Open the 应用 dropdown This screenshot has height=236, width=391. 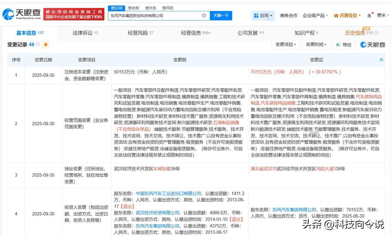[263, 16]
